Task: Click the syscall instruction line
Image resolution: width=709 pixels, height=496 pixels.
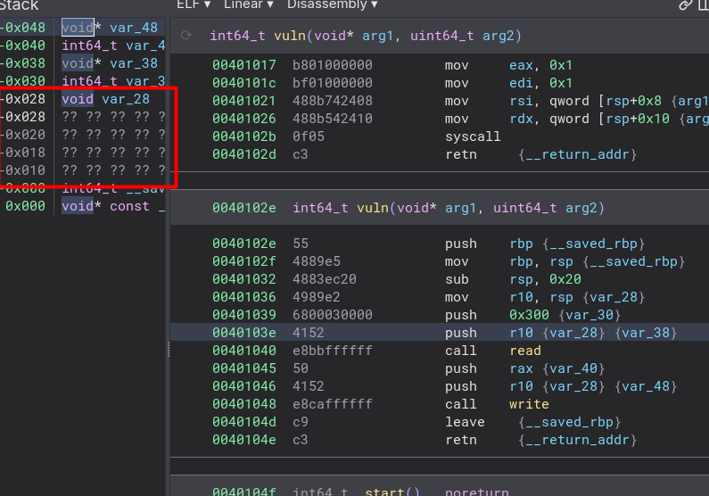Action: coord(473,136)
